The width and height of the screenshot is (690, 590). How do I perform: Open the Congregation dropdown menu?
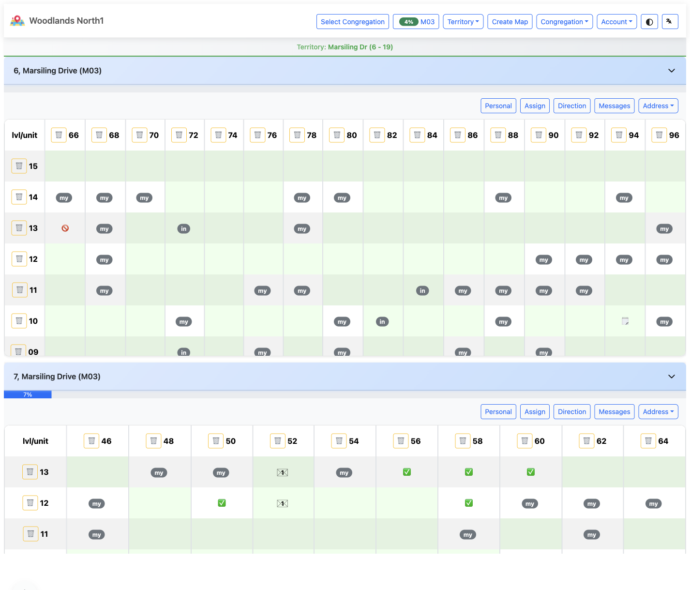pos(564,21)
